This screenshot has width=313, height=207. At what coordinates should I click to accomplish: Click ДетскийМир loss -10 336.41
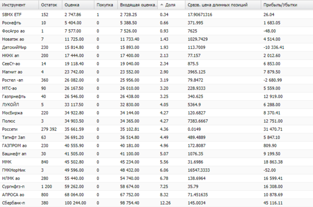tap(274, 47)
